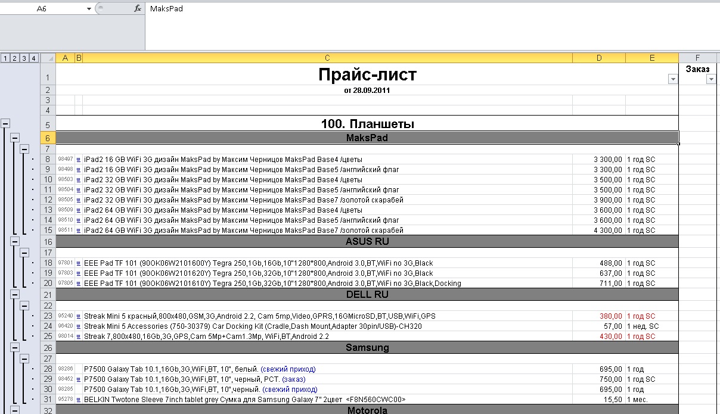Collapse the inner group at row 27
This screenshot has width=720, height=414.
tap(24, 359)
